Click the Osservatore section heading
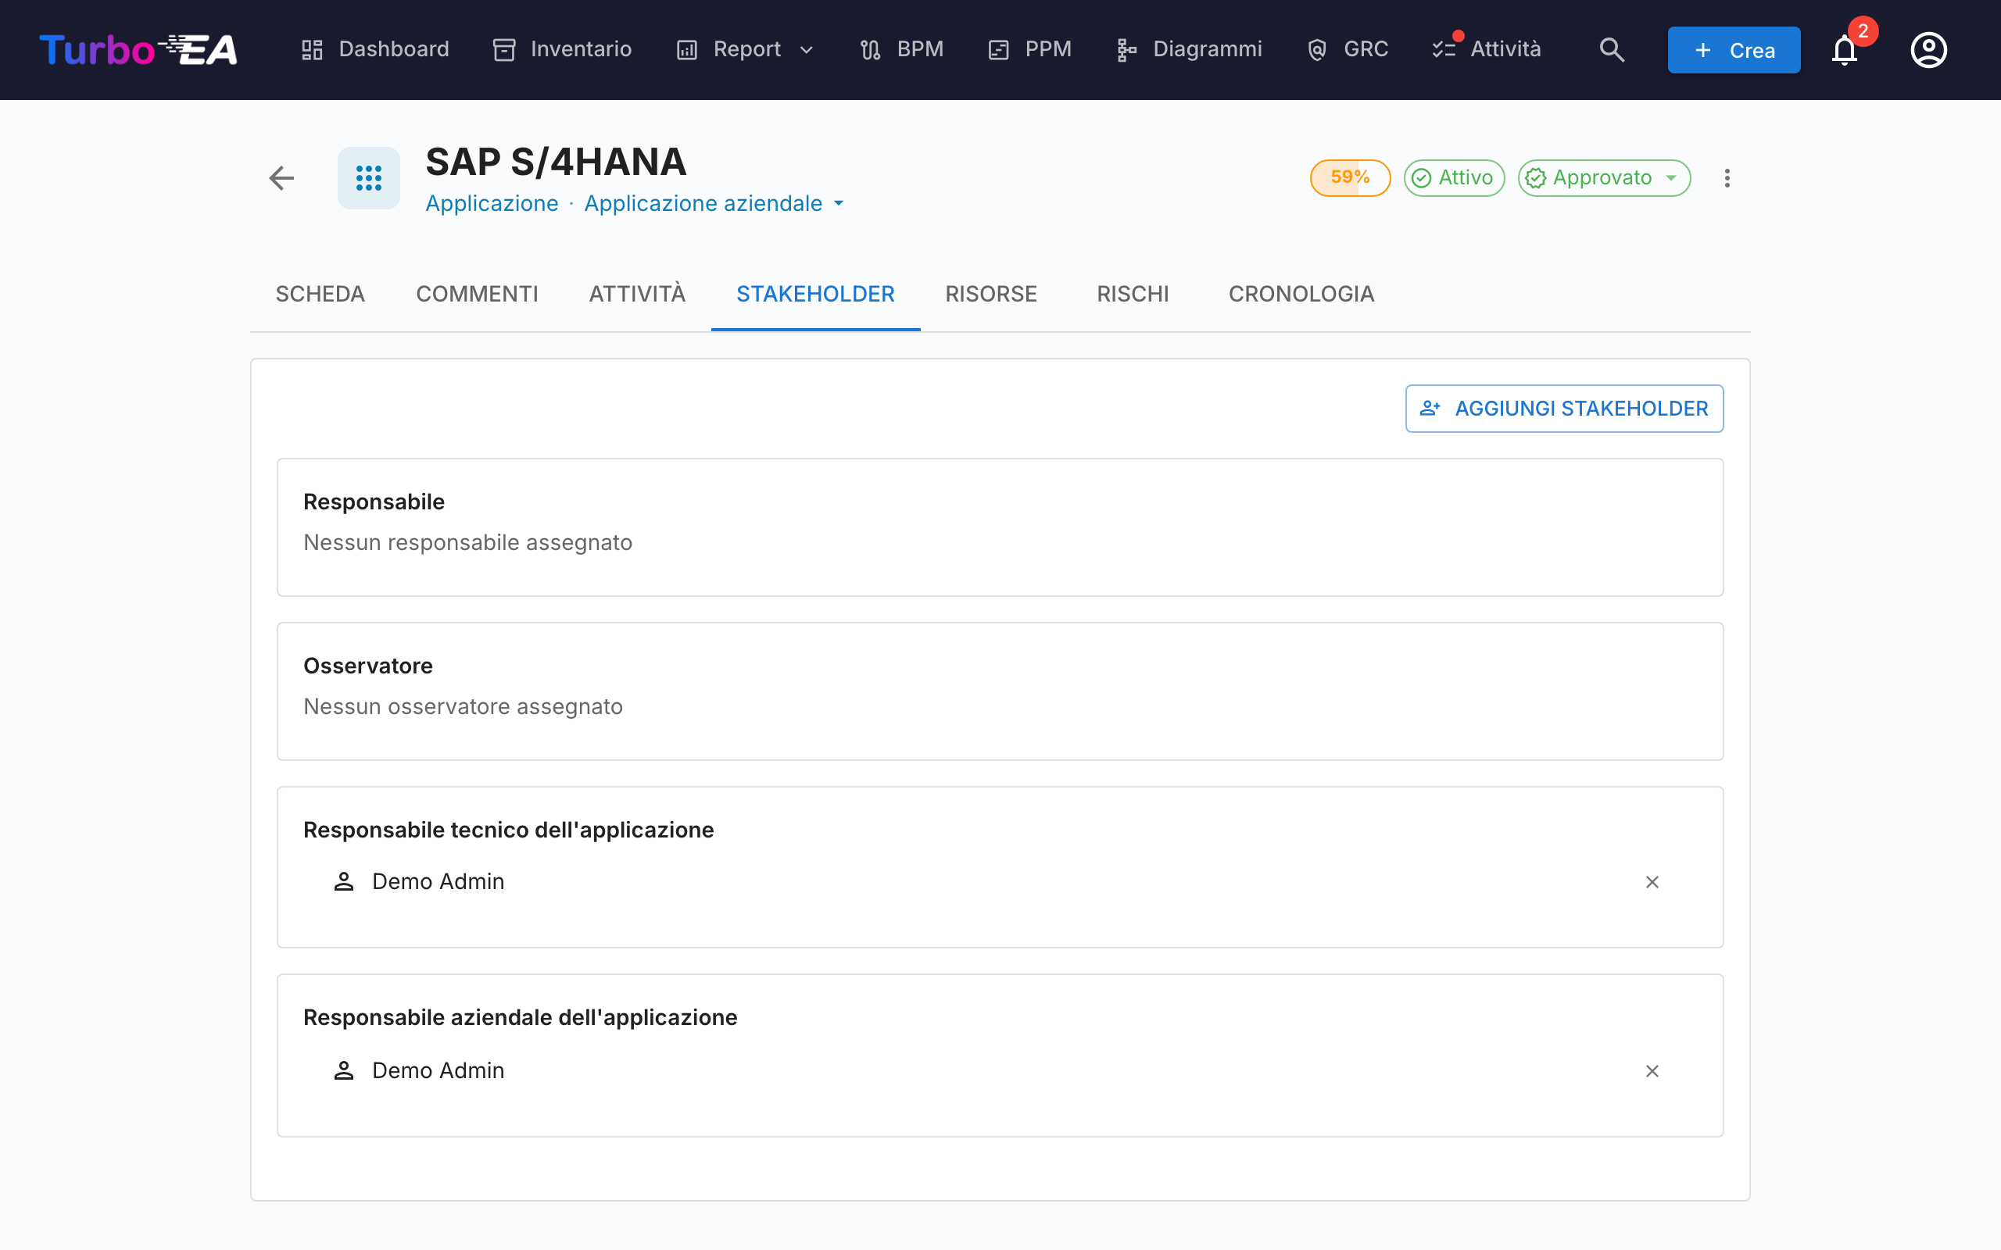Screen dimensions: 2001x1250 point(368,666)
